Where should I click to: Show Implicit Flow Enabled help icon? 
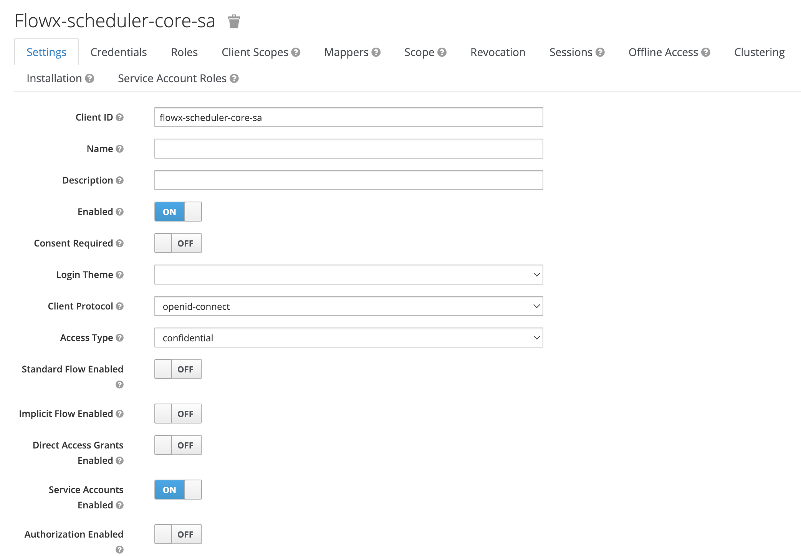coord(119,414)
